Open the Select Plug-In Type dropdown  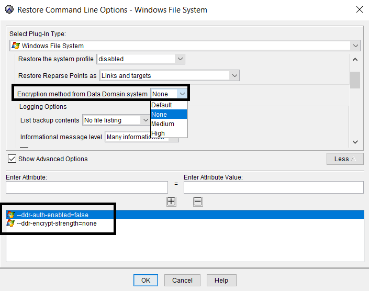point(356,46)
